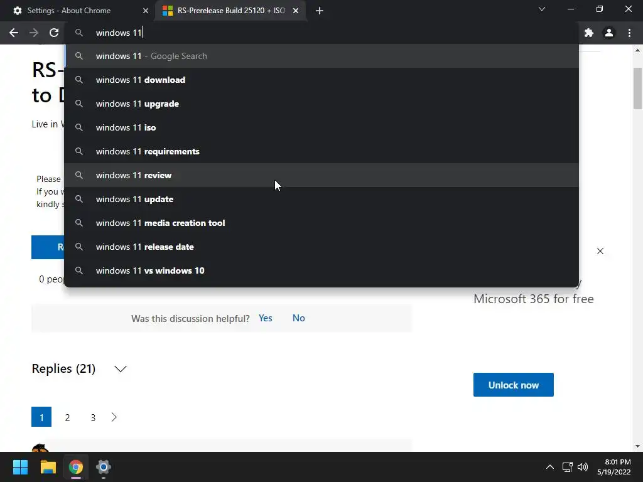Answer Yes to discussion helpful prompt

point(266,318)
